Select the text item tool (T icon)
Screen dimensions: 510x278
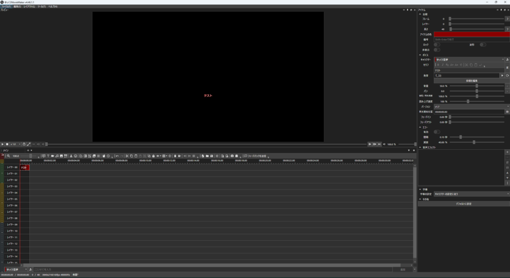click(x=48, y=156)
